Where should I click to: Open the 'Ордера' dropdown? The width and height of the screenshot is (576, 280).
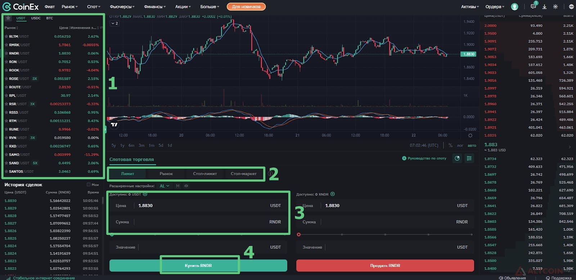(x=495, y=6)
